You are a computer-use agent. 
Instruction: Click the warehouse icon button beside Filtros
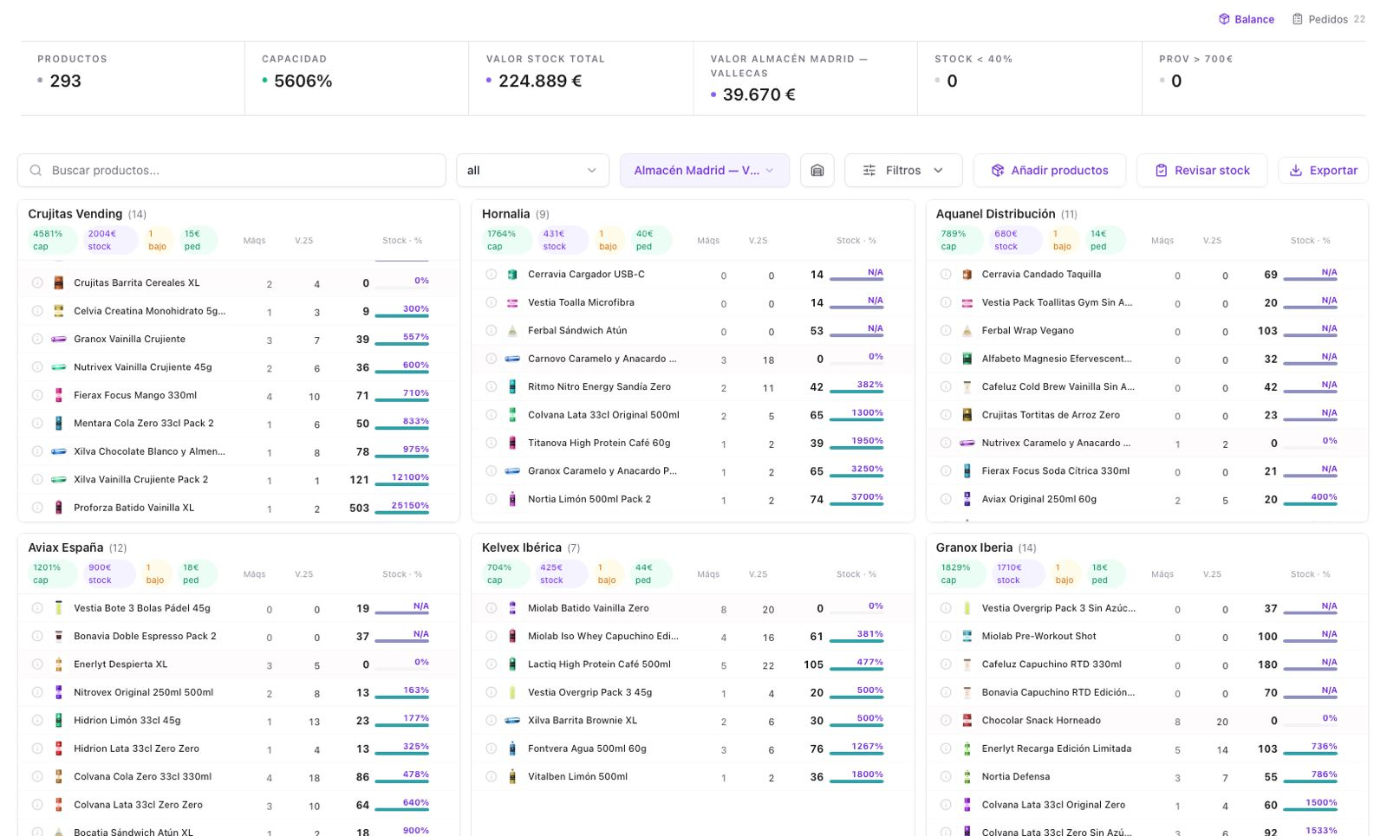pos(817,171)
